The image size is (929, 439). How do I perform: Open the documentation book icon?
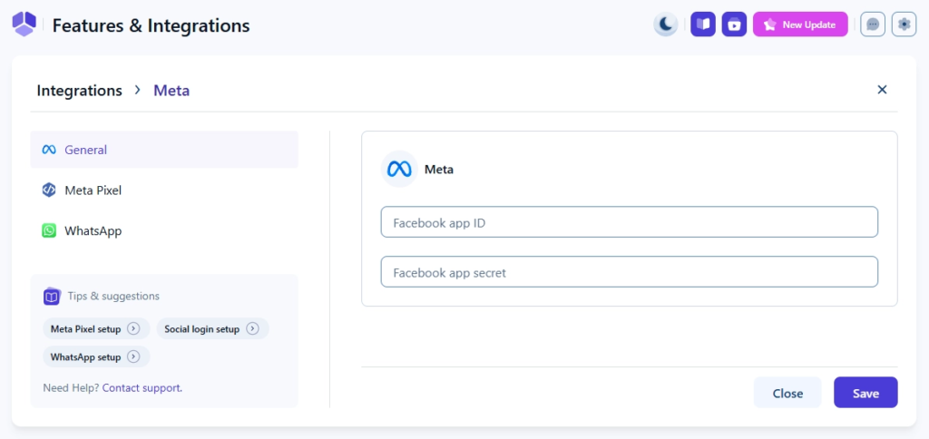pos(703,24)
